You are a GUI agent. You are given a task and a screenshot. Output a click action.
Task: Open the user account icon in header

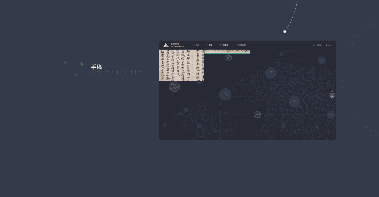tap(326, 45)
